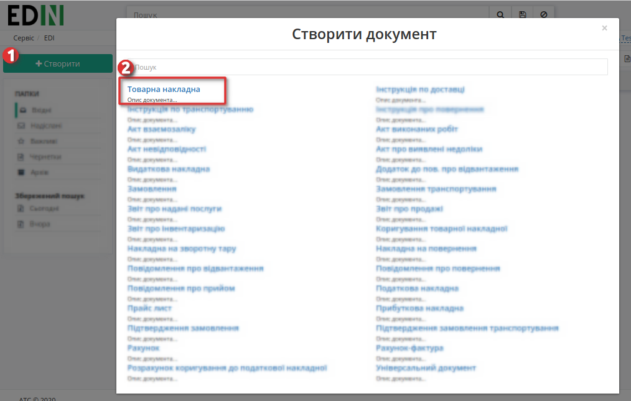
Task: Select Накладна на зворотну тару
Action: click(182, 249)
